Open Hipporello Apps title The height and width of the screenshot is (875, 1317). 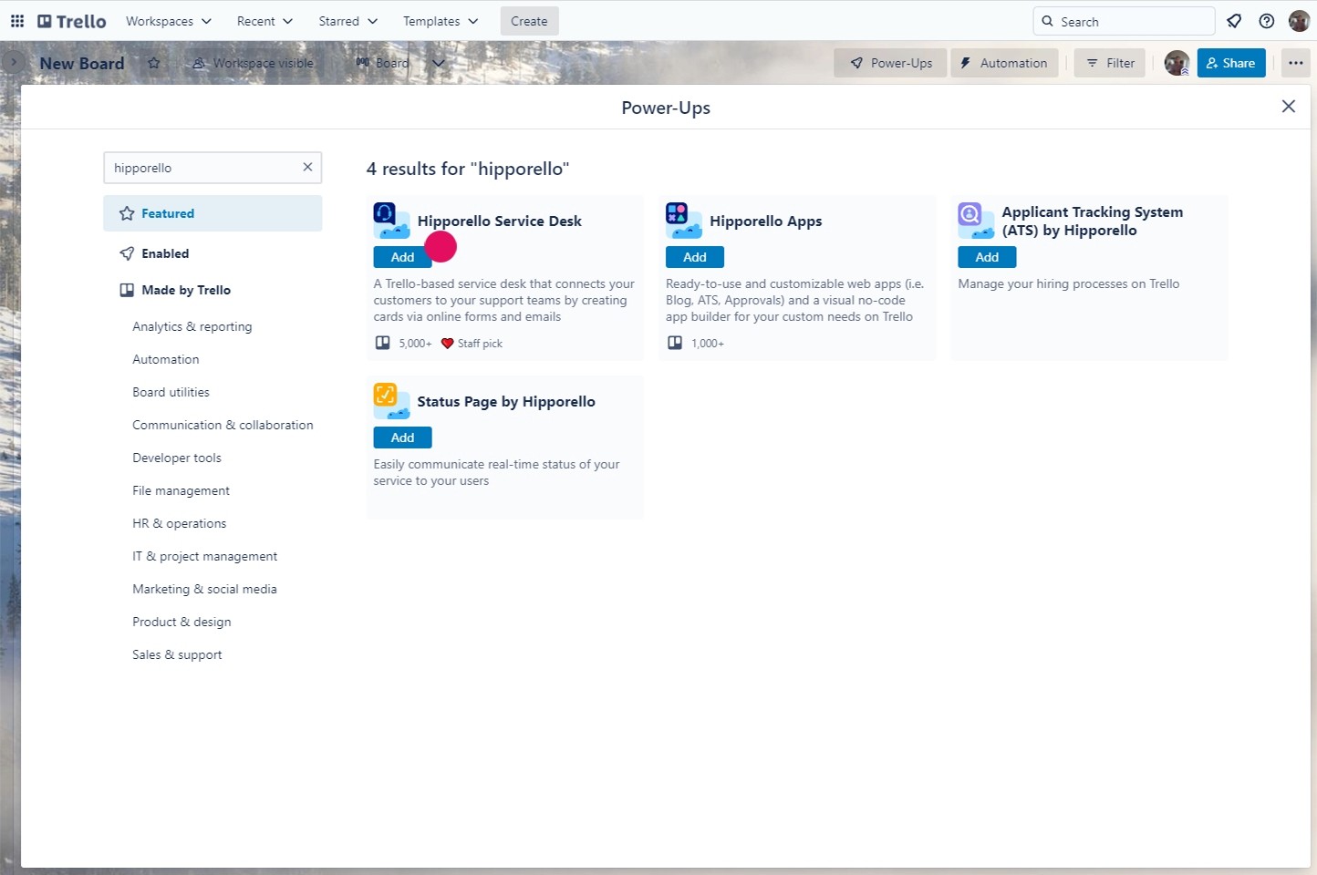coord(765,221)
